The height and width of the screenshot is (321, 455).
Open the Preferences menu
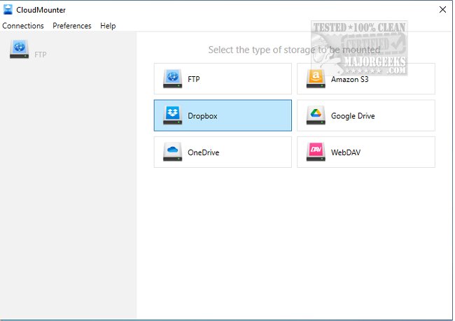tap(72, 26)
